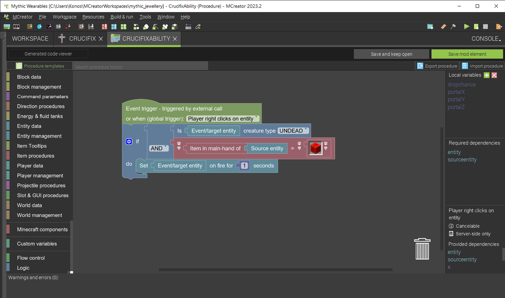Click the seconds value 1 in fire block
The height and width of the screenshot is (298, 505).
pos(244,166)
